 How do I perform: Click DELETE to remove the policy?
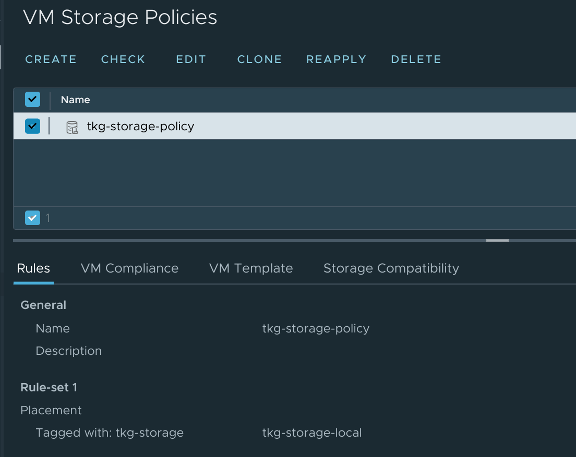click(416, 59)
